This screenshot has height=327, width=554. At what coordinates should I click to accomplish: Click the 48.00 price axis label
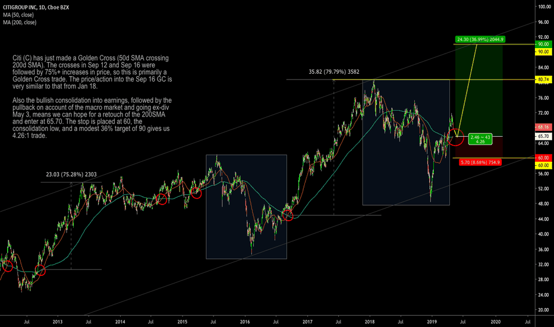coord(543,204)
